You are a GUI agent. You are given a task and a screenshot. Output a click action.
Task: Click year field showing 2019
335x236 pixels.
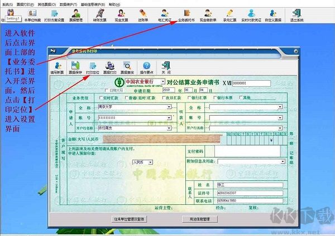point(169,90)
